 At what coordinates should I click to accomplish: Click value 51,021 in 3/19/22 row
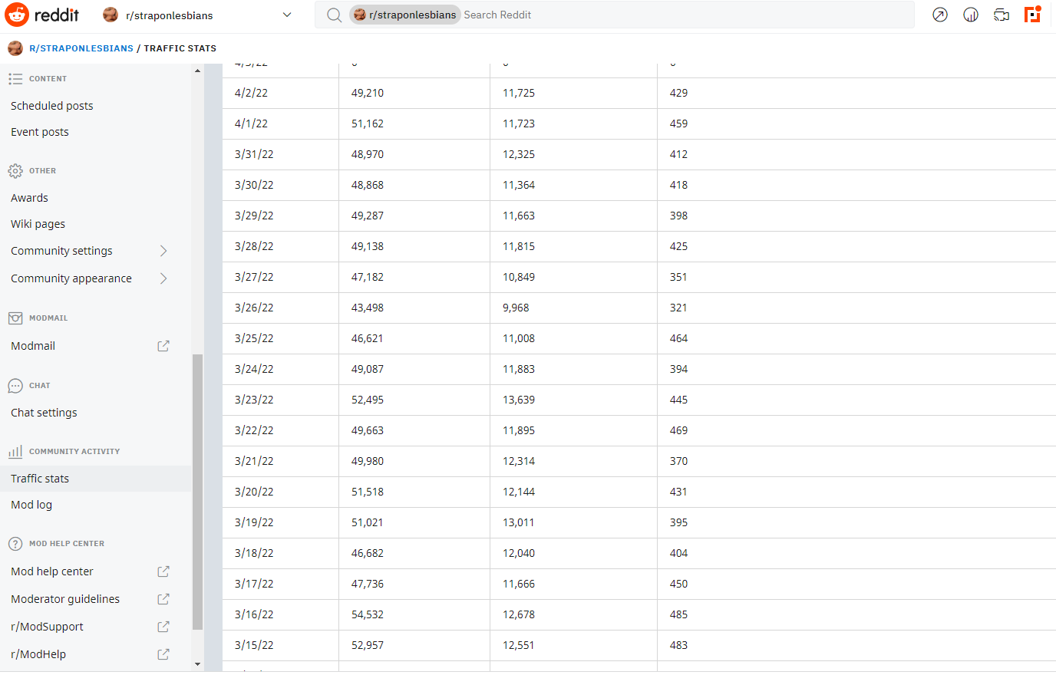368,522
